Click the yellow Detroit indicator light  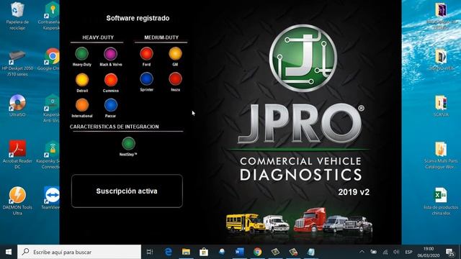pos(82,80)
